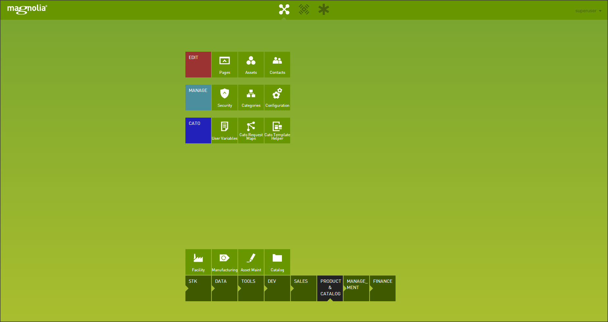Image resolution: width=608 pixels, height=322 pixels.
Task: Open the Manufacturing app
Action: pyautogui.click(x=224, y=262)
